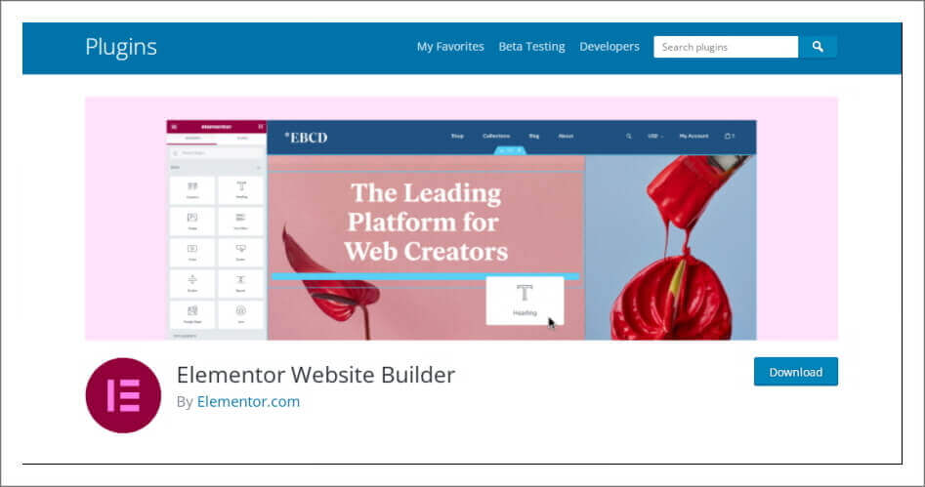The width and height of the screenshot is (925, 487).
Task: Open My Favorites in the header
Action: pos(450,47)
